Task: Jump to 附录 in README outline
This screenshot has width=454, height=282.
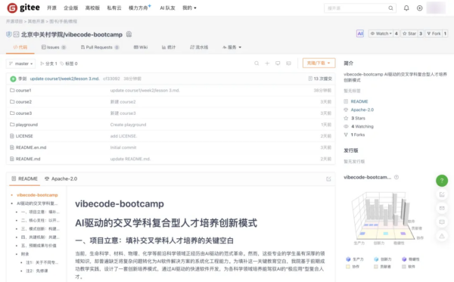Action: pyautogui.click(x=25, y=254)
